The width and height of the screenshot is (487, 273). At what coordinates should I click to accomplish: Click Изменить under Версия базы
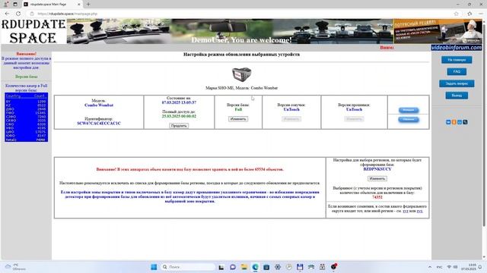[238, 119]
